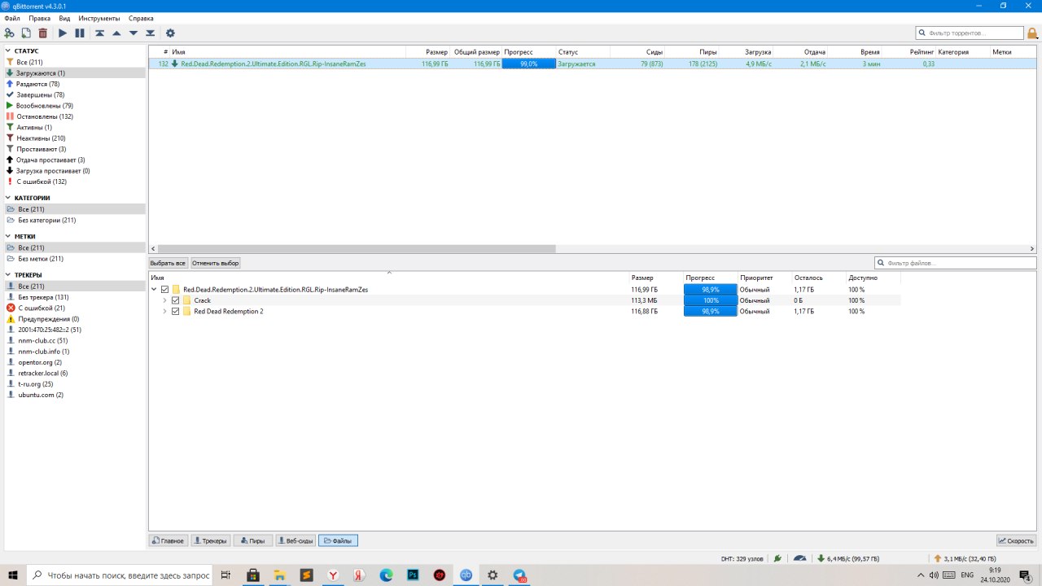Click the Выбрать все button
The width and height of the screenshot is (1042, 586).
(x=169, y=263)
